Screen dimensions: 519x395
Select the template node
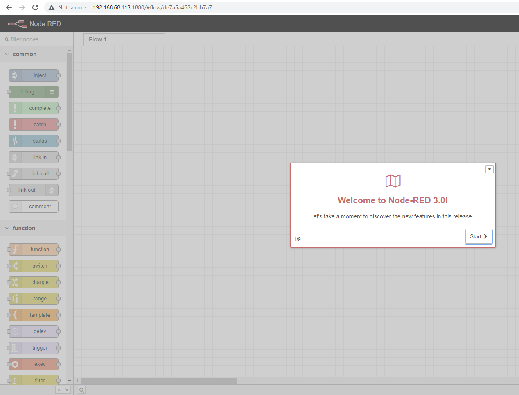(34, 315)
